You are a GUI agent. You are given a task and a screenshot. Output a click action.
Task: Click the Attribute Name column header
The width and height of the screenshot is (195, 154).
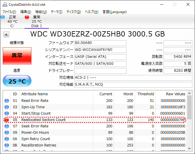pos(56,94)
